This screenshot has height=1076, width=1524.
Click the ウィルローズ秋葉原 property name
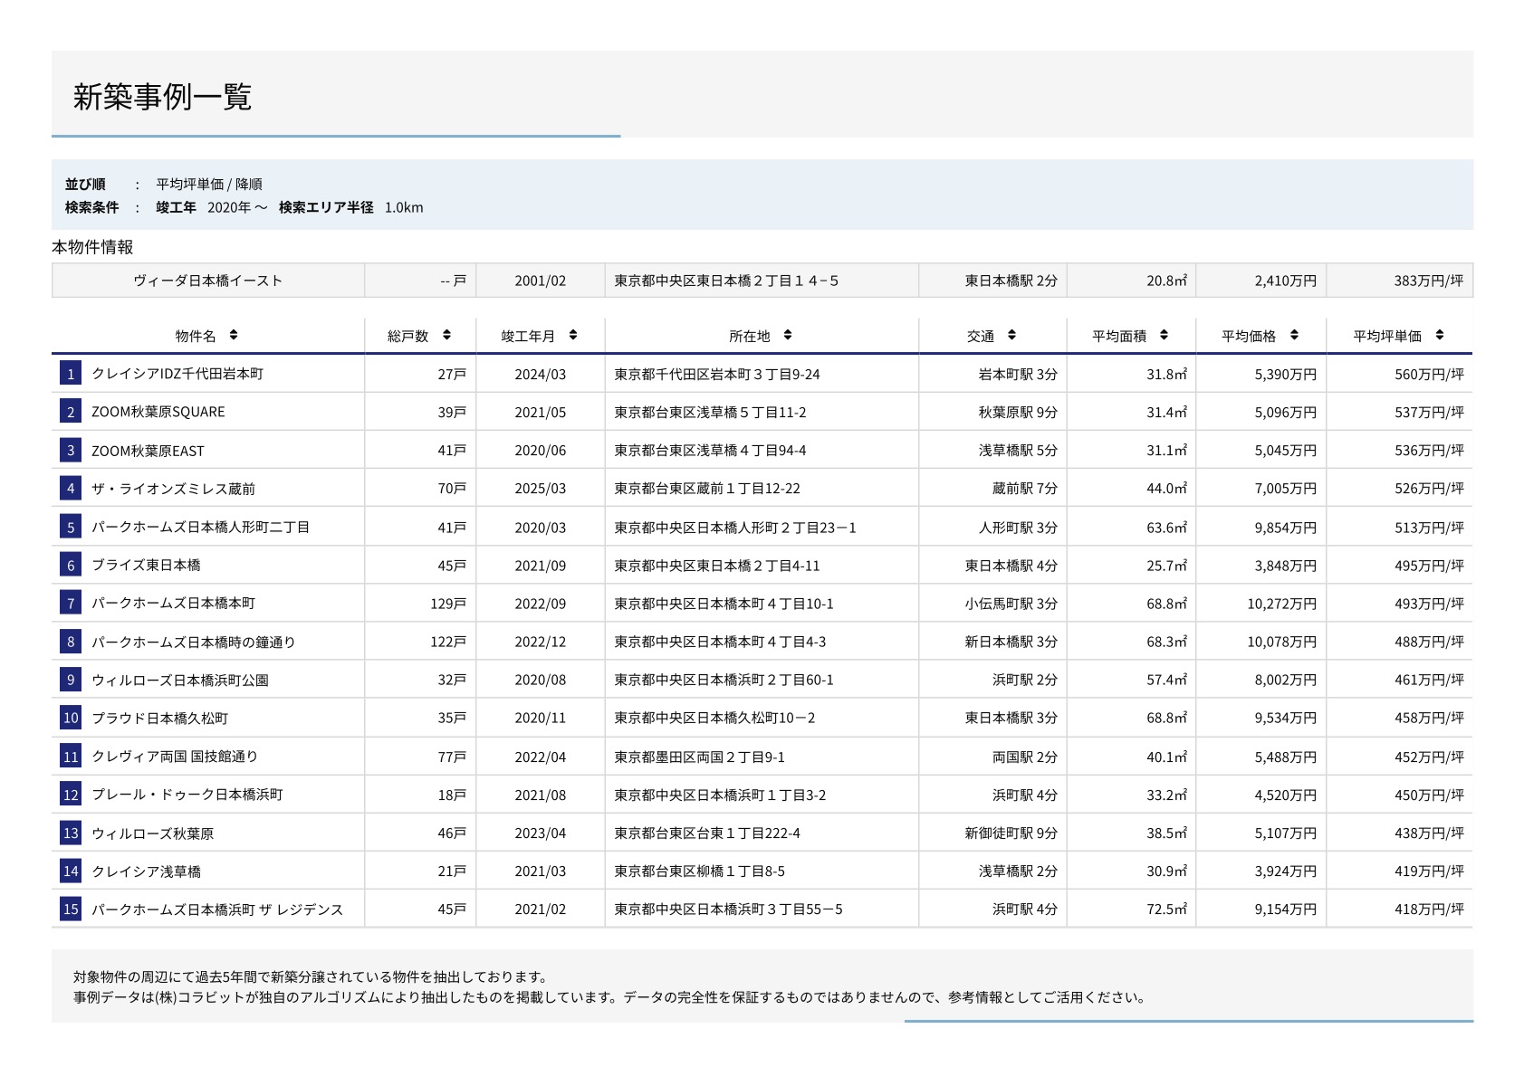(x=153, y=833)
